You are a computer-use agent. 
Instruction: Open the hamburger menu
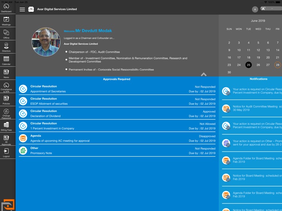[x=22, y=9]
